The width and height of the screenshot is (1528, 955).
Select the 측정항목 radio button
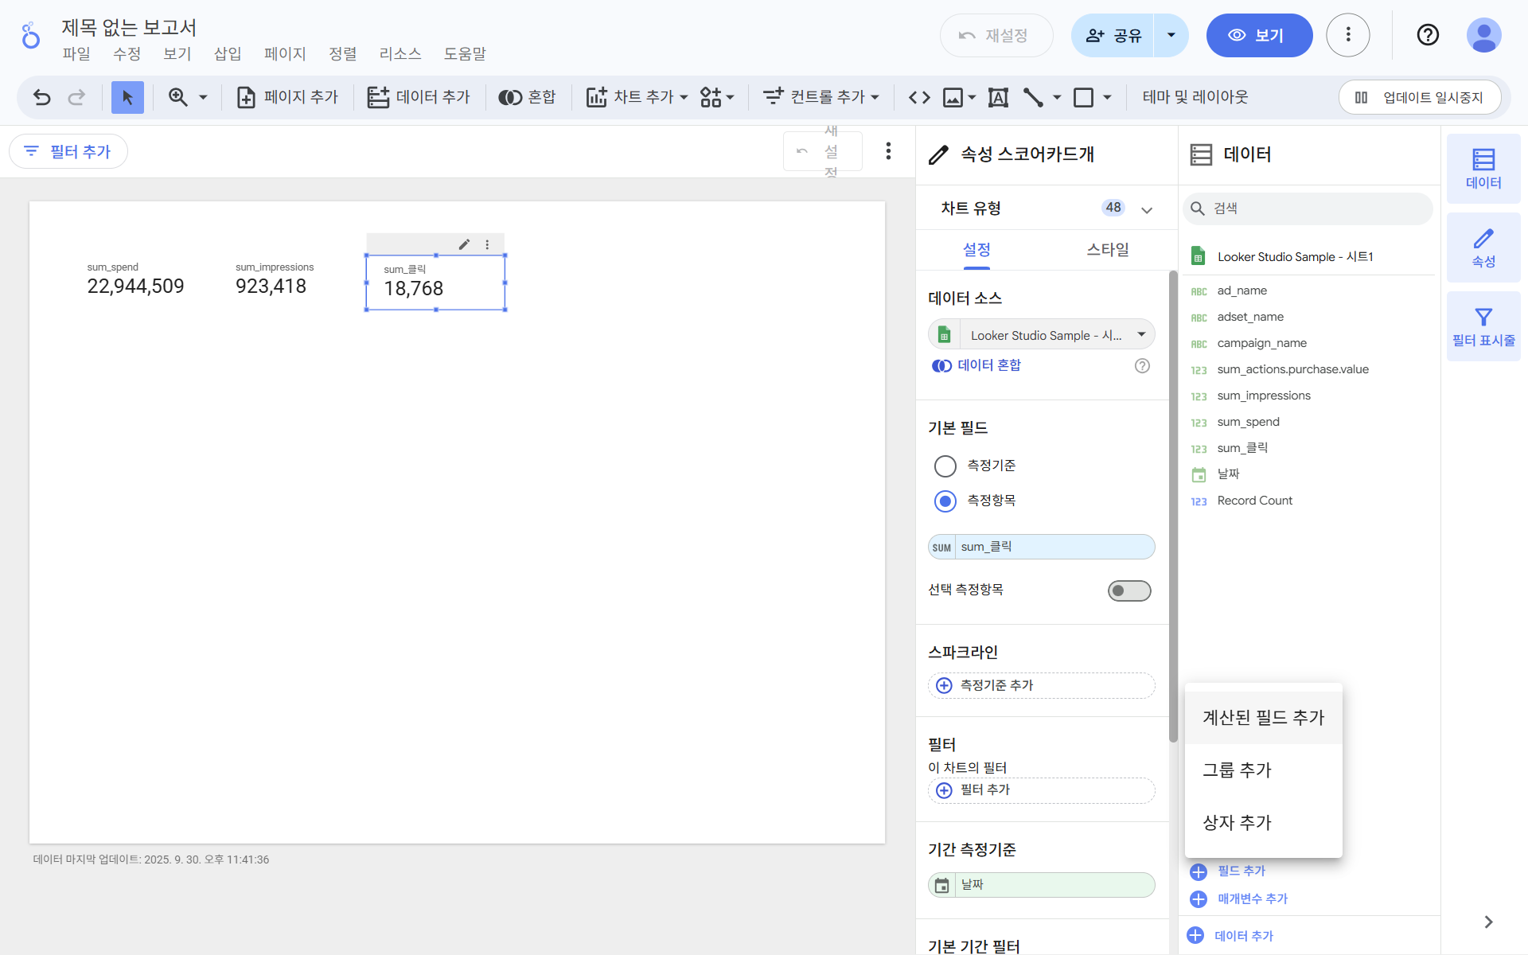coord(945,501)
